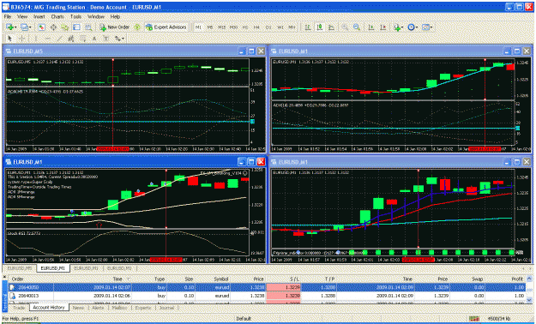This screenshot has height=324, width=536.
Task: Select order row 20640013
Action: tap(267, 296)
